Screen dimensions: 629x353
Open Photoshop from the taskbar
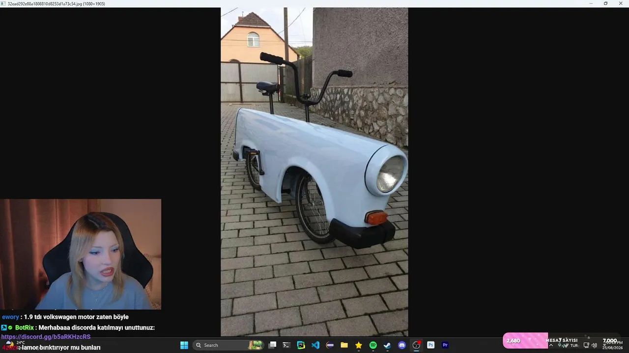coord(430,345)
